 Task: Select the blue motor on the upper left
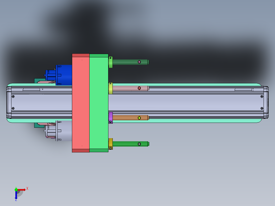(x=64, y=75)
